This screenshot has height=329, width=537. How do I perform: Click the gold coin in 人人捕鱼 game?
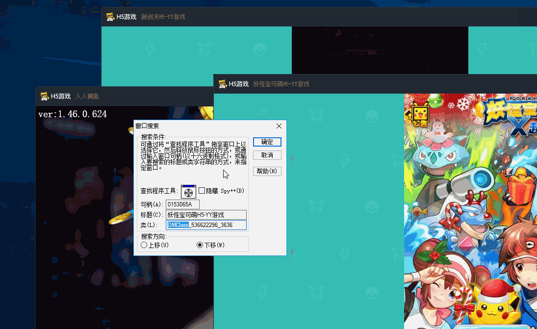[x=121, y=218]
